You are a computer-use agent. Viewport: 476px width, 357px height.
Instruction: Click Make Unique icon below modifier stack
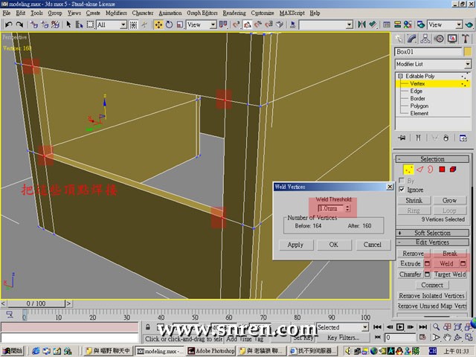click(x=435, y=138)
